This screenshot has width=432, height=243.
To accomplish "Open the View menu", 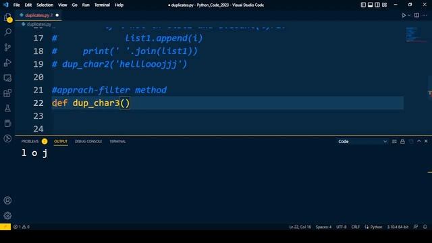I will (63, 5).
